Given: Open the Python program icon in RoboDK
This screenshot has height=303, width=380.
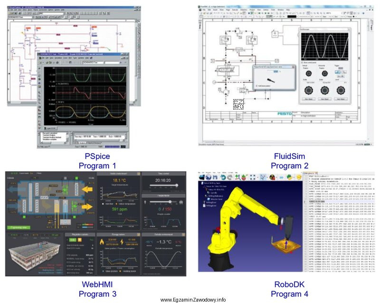Looking at the screenshot, I should (289, 177).
